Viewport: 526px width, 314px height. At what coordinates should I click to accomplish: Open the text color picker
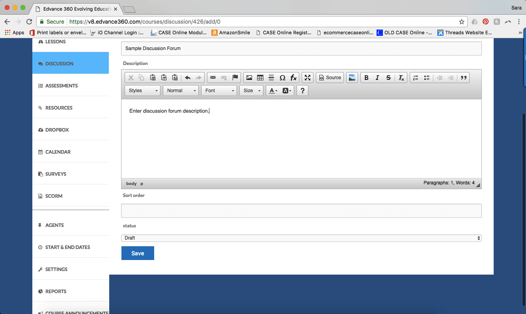(273, 91)
